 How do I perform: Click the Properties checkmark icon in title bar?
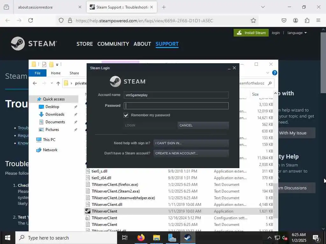[44, 64]
